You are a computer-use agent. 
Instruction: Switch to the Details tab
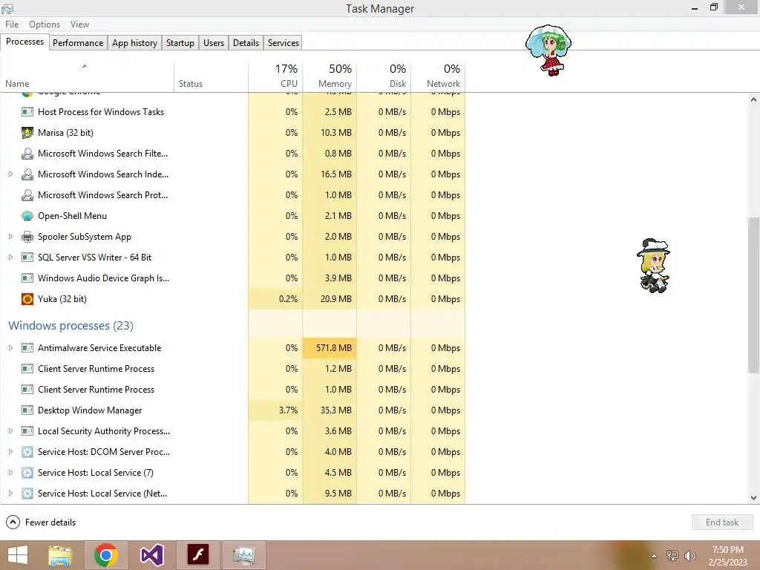(246, 42)
